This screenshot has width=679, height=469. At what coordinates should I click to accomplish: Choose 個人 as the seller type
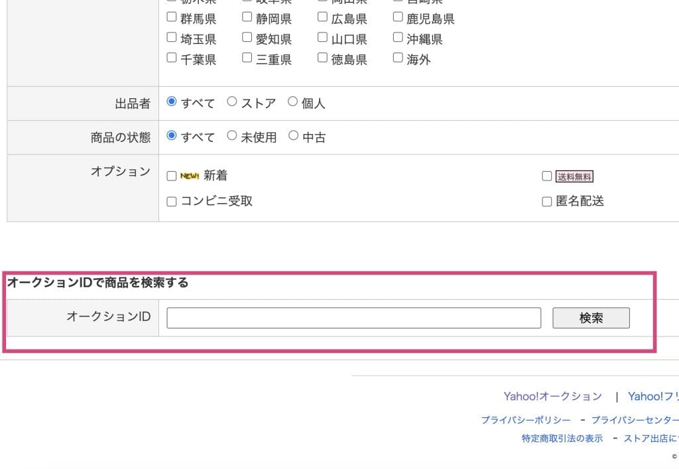click(293, 102)
